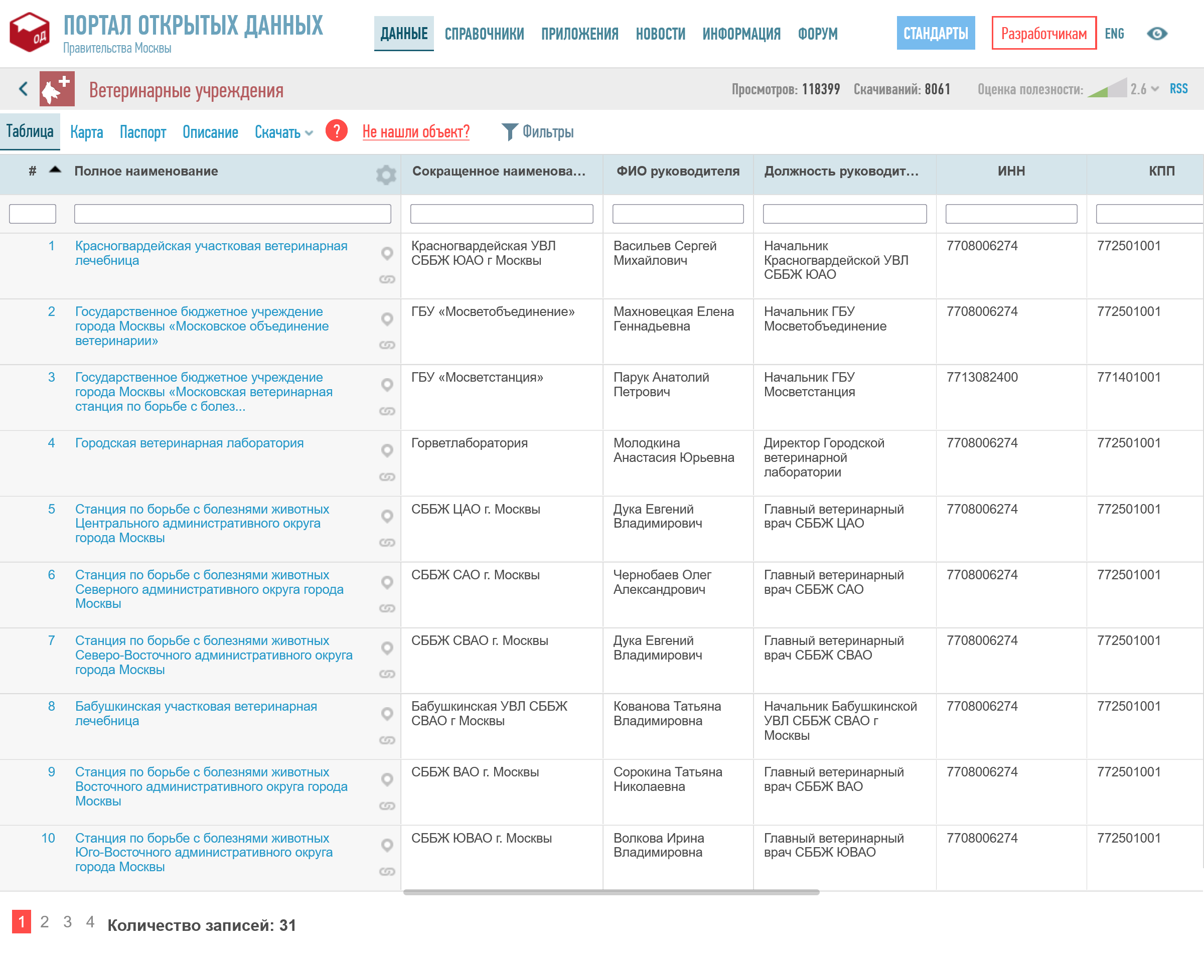Map pin for СББЖ ЦАО row
1204x971 pixels.
(x=387, y=516)
